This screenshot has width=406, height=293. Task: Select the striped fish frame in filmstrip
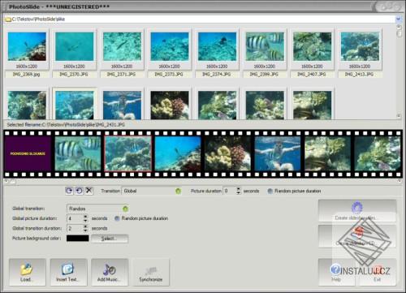78,153
